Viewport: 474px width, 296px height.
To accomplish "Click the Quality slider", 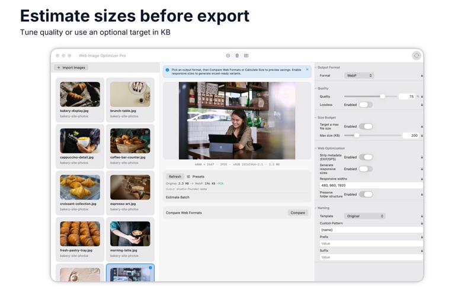I will (x=371, y=96).
